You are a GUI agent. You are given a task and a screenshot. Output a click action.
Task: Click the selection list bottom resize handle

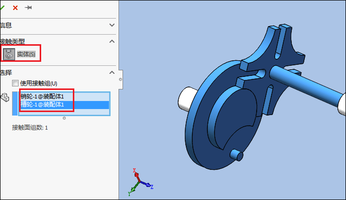(64, 118)
